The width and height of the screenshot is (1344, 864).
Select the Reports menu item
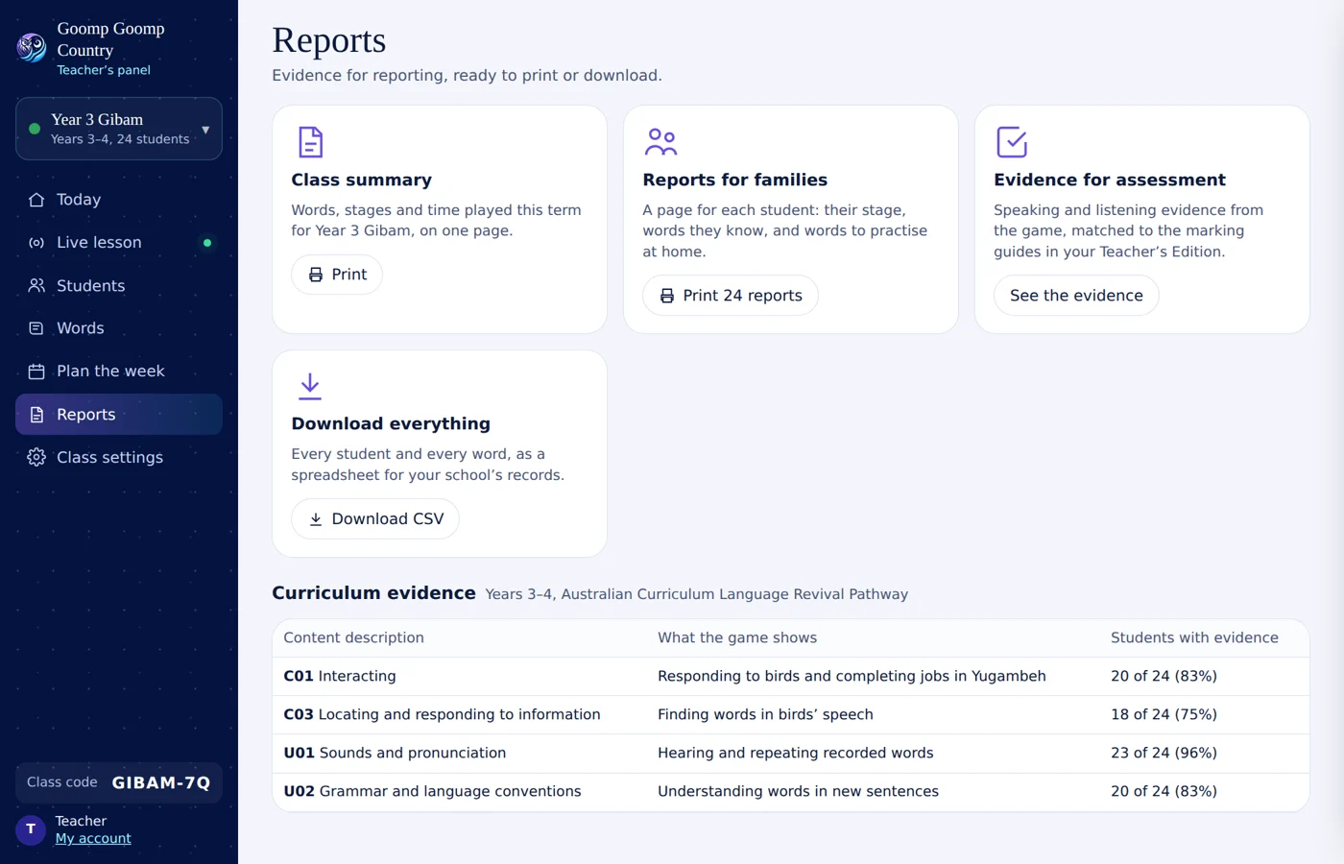click(119, 415)
